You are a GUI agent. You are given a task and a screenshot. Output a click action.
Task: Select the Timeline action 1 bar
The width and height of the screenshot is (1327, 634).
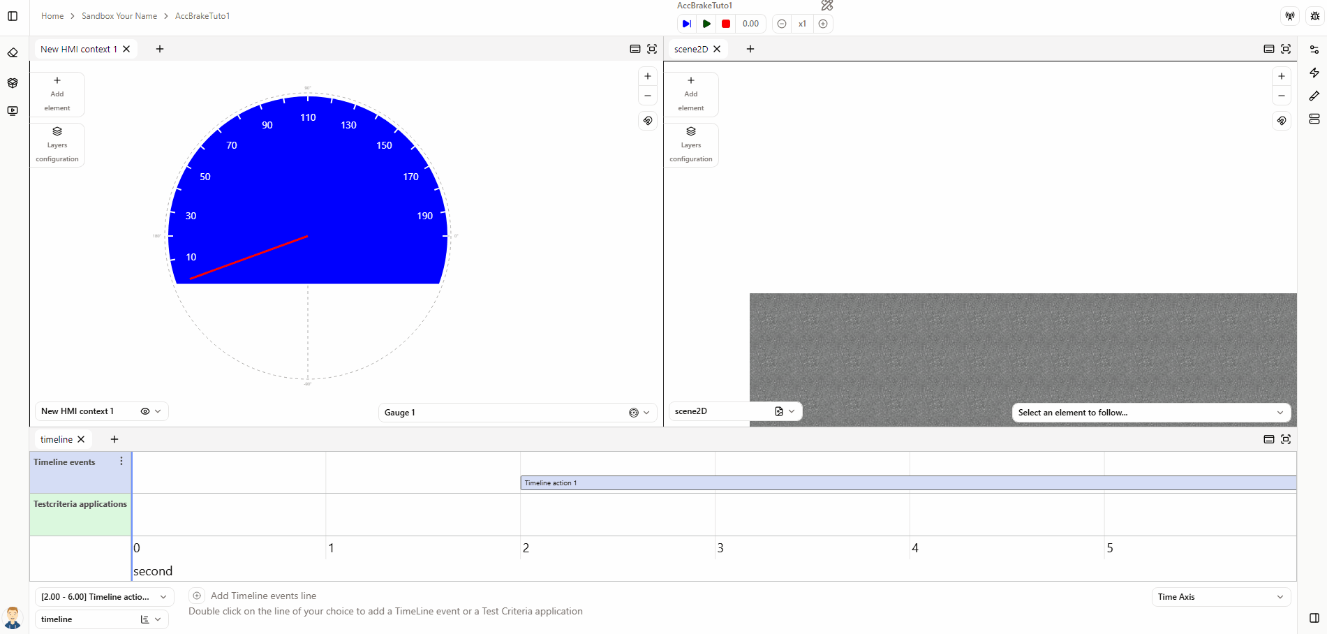[907, 483]
